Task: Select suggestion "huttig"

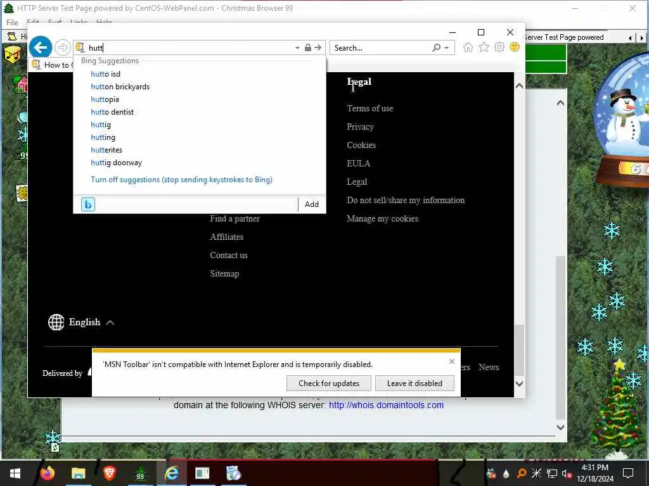Action: pos(101,125)
